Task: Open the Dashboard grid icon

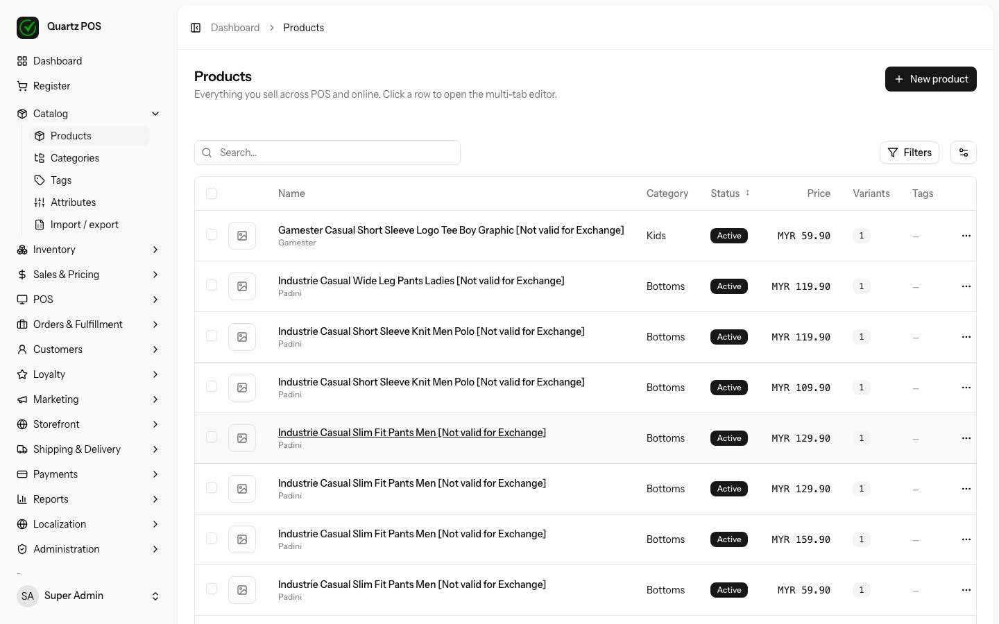Action: pyautogui.click(x=22, y=61)
